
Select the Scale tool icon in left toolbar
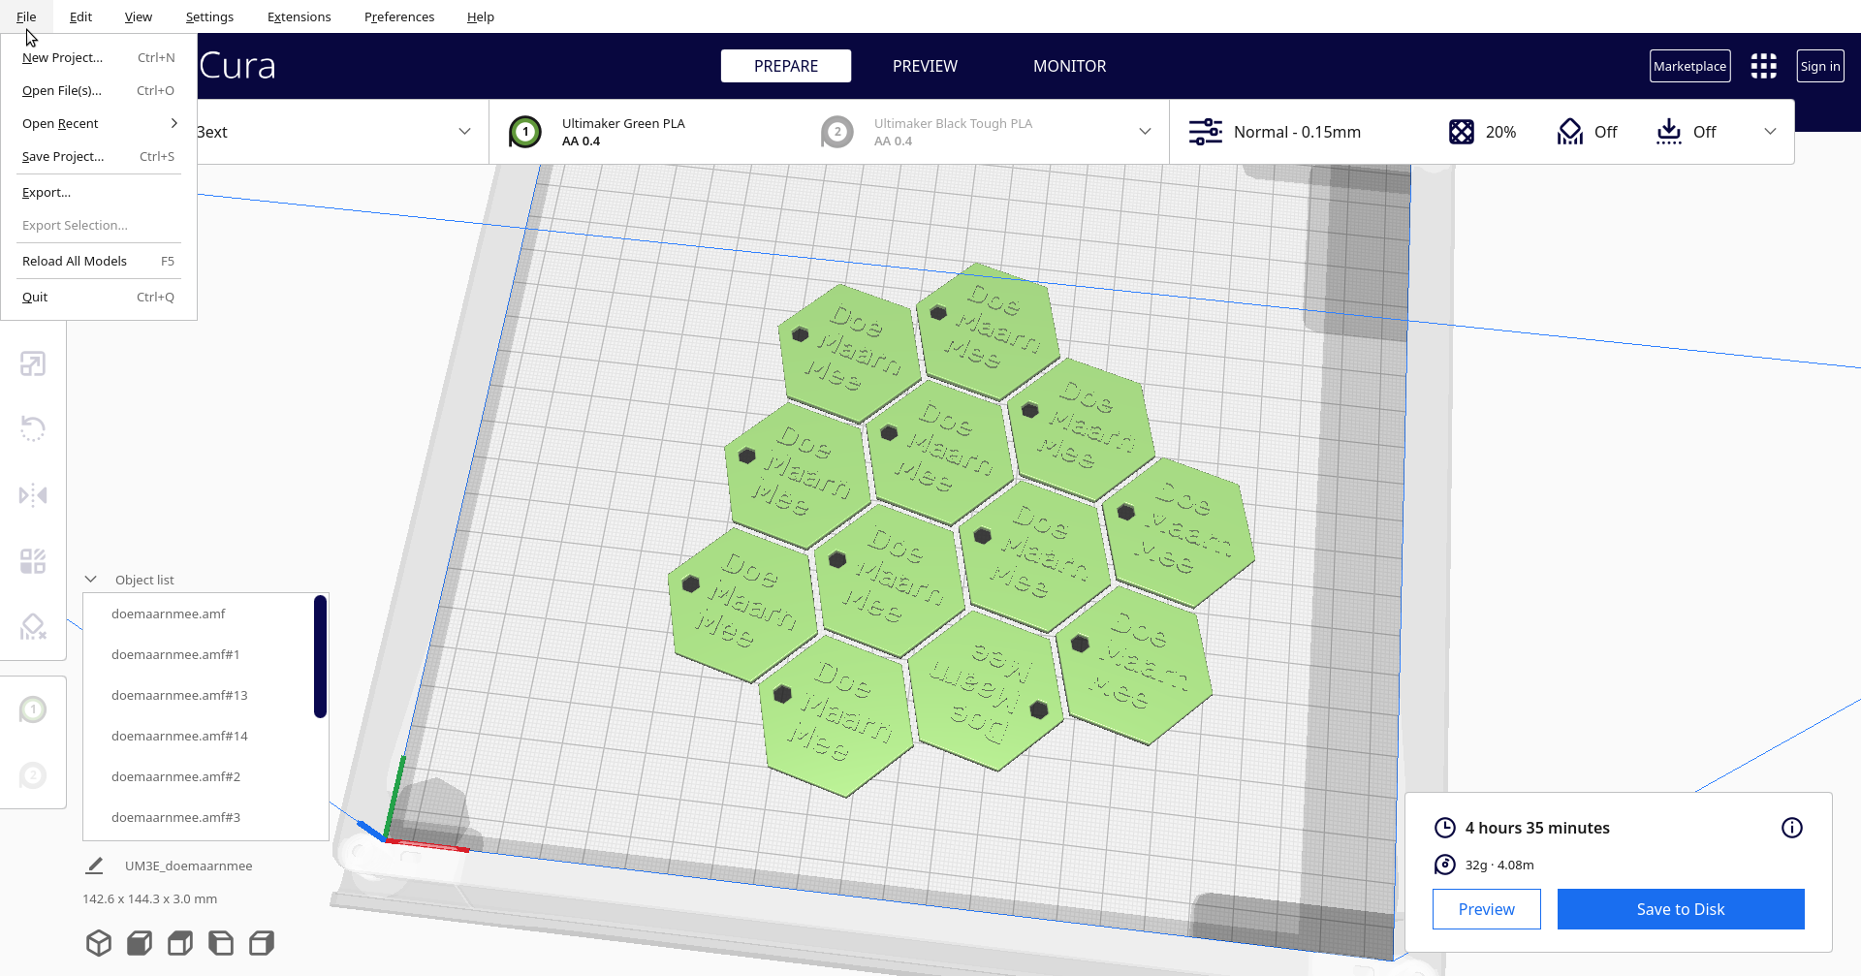(33, 364)
